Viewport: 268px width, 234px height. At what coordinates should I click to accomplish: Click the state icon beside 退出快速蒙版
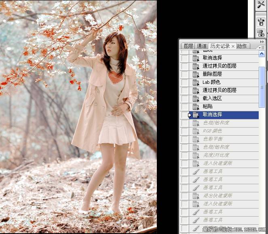[x=196, y=196]
